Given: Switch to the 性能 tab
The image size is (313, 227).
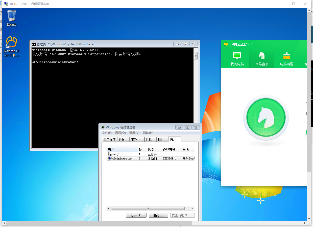Looking at the screenshot, I should (149, 140).
